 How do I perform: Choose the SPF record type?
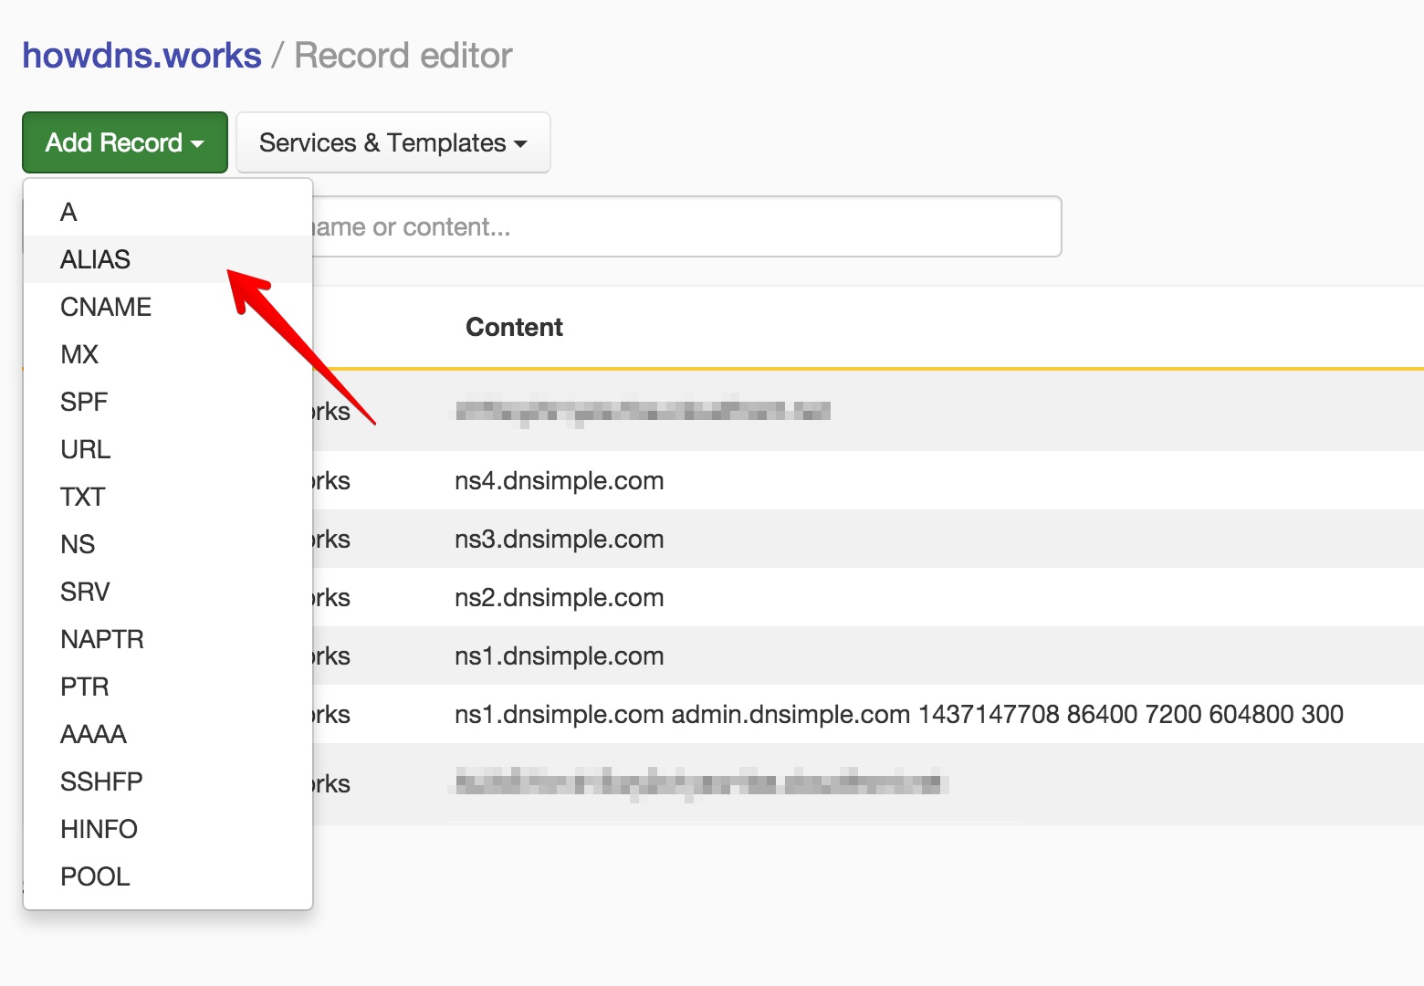[x=84, y=402]
